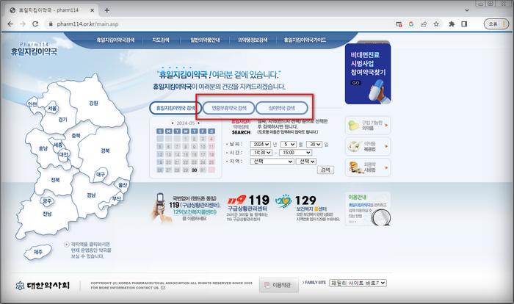Select 제주 island on the region map
514x304 pixels.
click(x=38, y=252)
